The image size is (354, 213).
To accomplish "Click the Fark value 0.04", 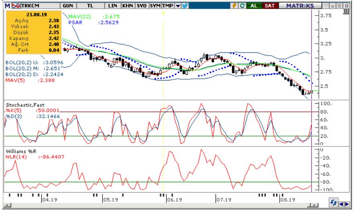I will (54, 50).
